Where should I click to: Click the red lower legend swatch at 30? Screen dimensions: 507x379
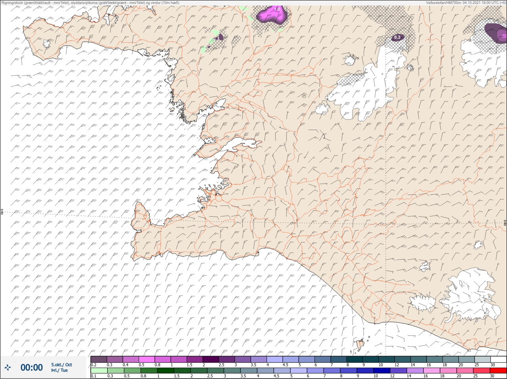point(498,371)
